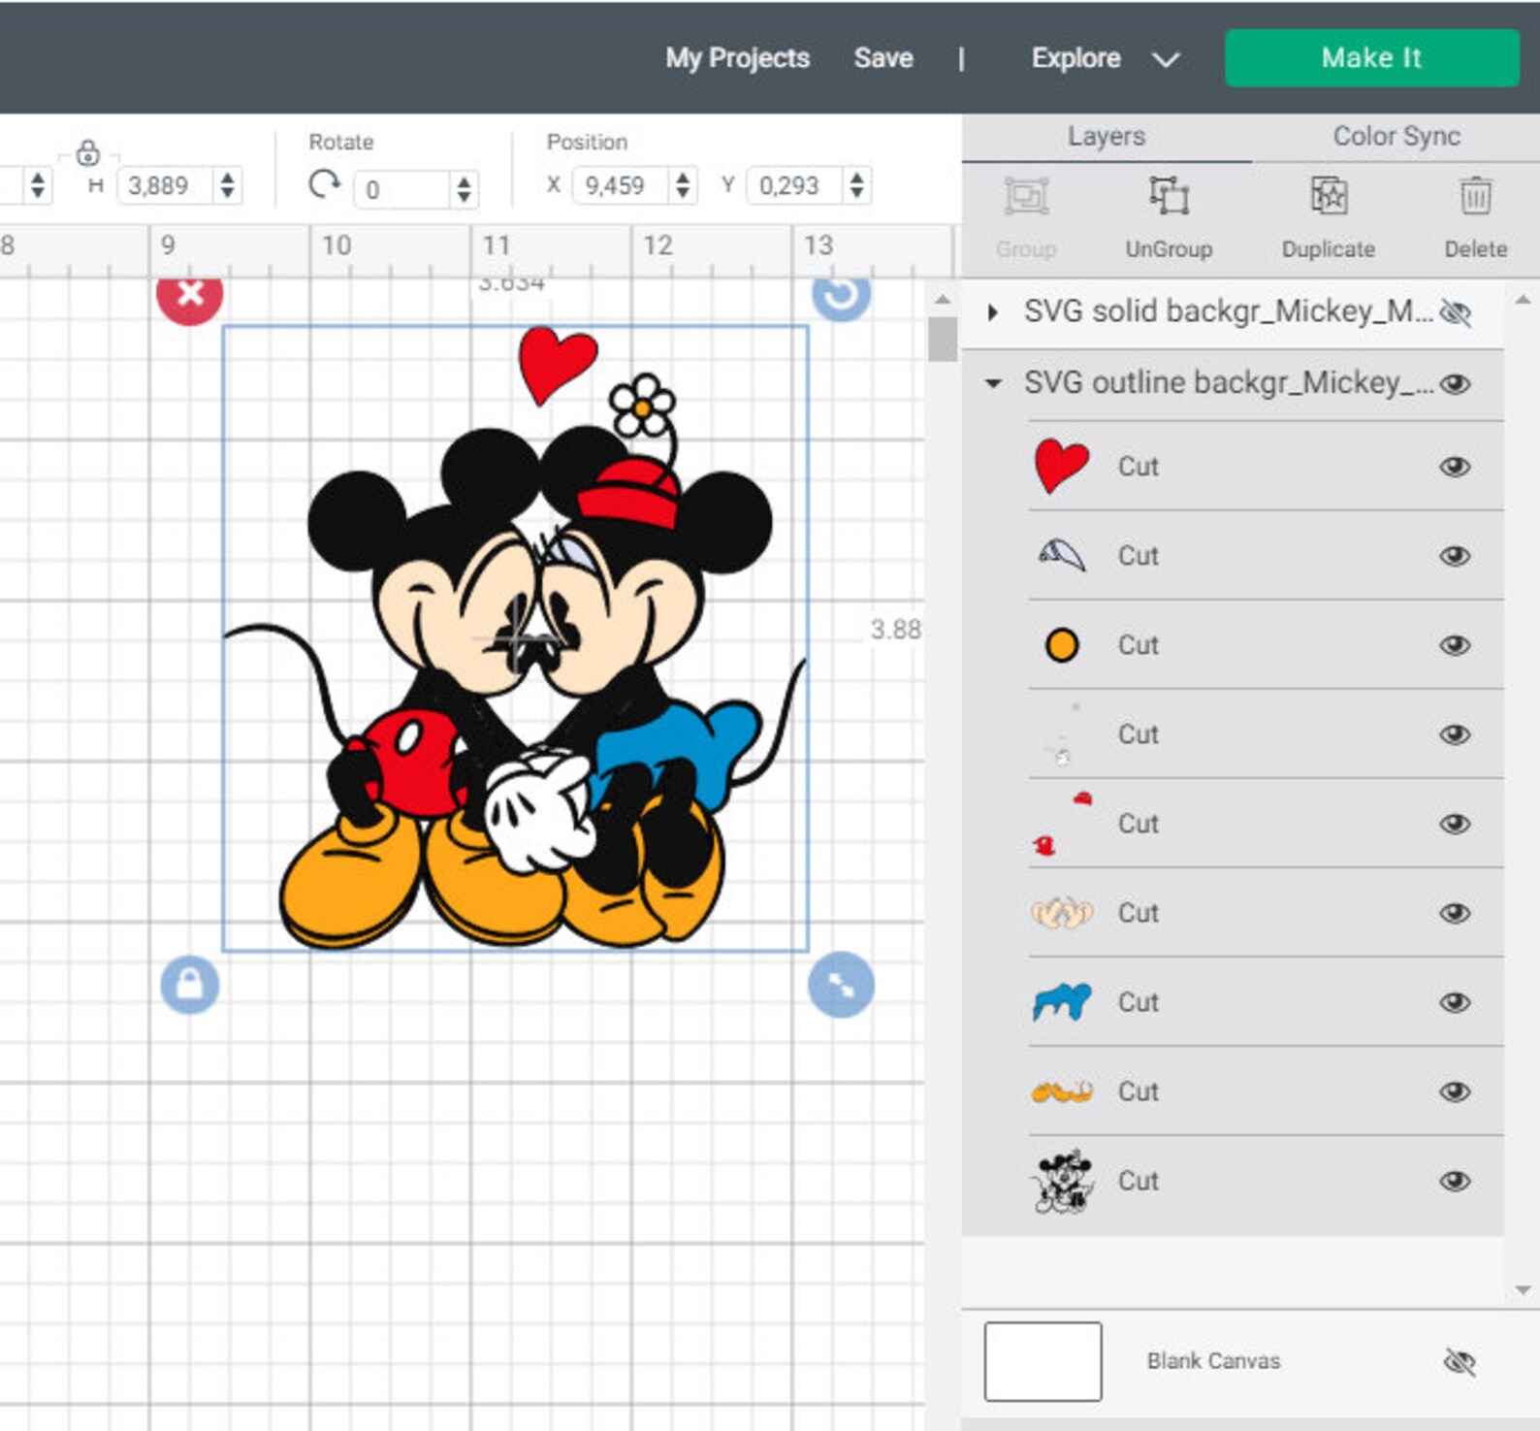Click the Rotate circular arrow icon
1540x1431 pixels.
324,183
